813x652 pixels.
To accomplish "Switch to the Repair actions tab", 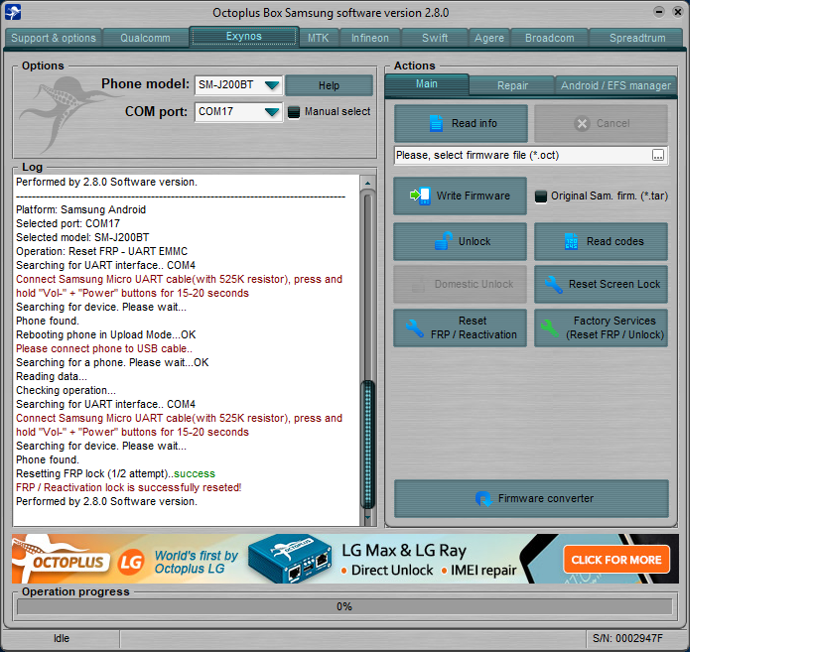I will (512, 85).
